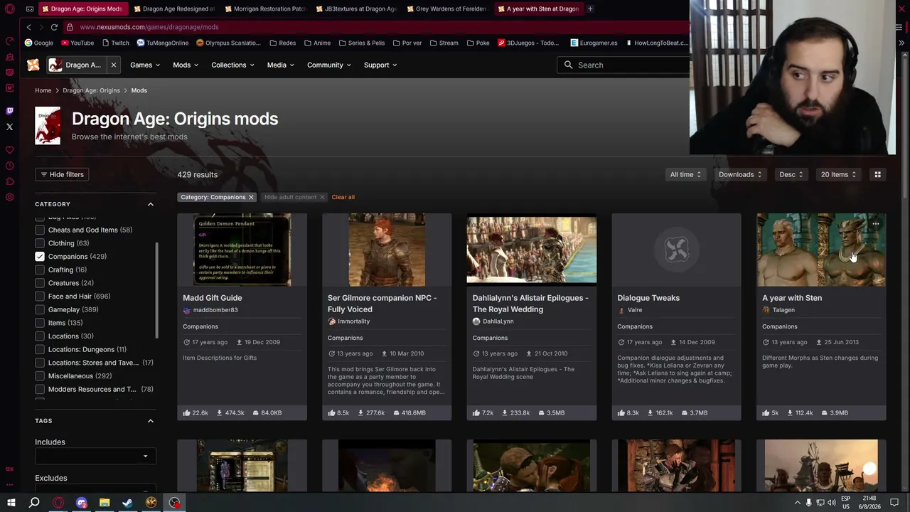Open the Twitch sidebar panel icon
This screenshot has height=512, width=910.
(x=9, y=111)
